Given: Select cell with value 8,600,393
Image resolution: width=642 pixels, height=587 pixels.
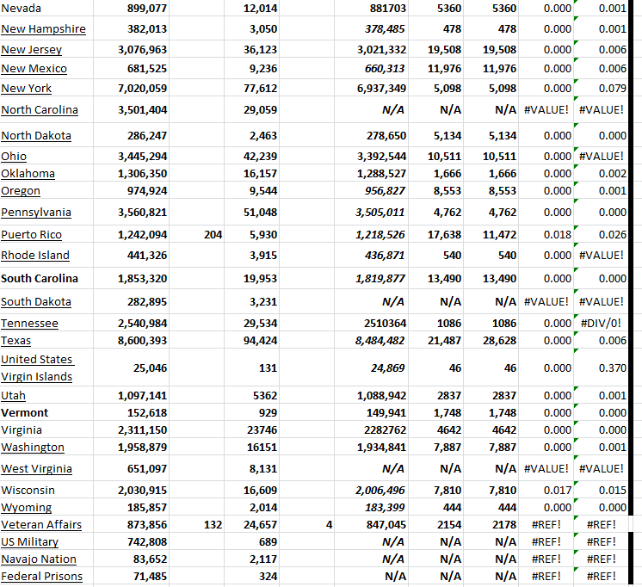Looking at the screenshot, I should click(x=131, y=340).
